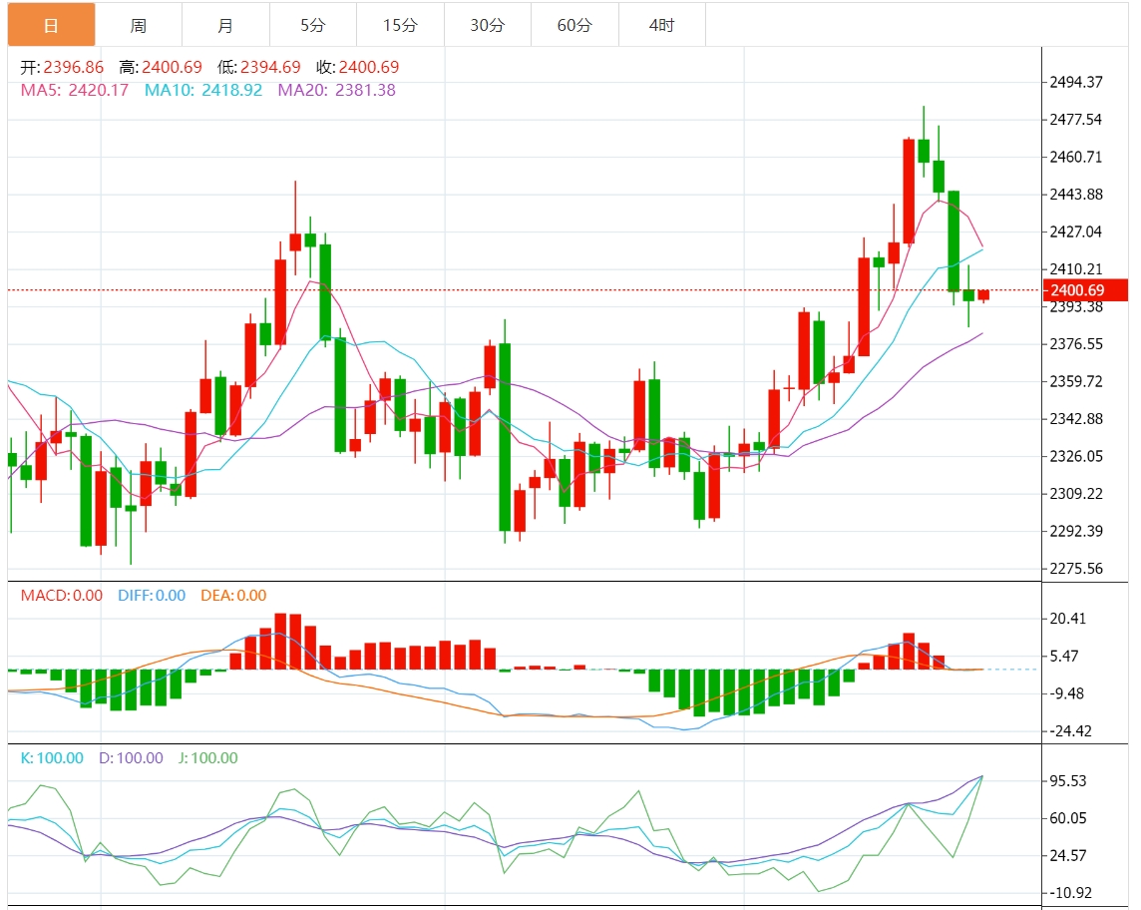Click the 2359.72 price axis label
Viewport: 1141px width, 910px height.
tap(1075, 381)
